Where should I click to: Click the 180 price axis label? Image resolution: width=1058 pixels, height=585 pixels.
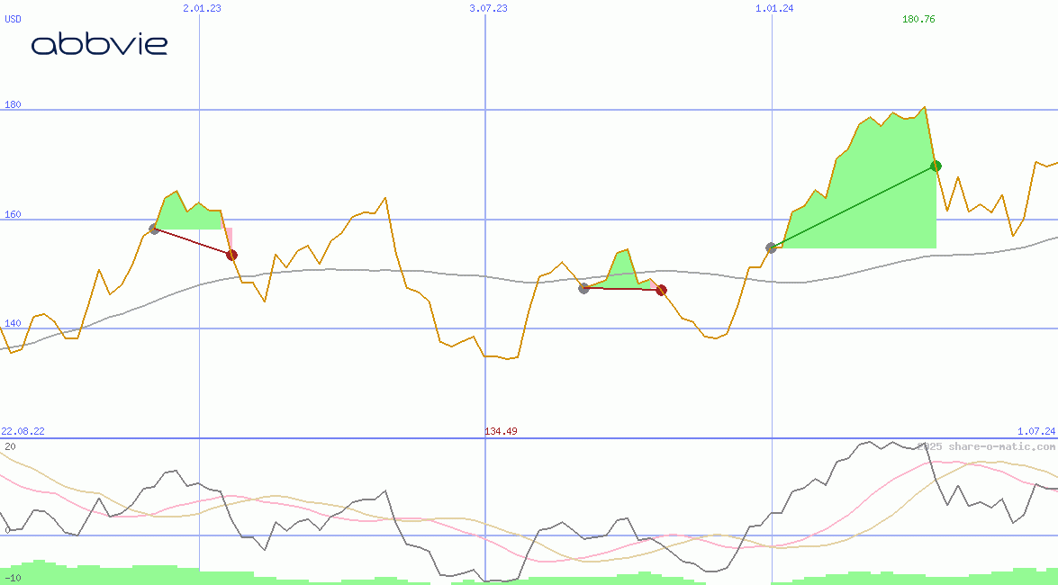click(13, 104)
